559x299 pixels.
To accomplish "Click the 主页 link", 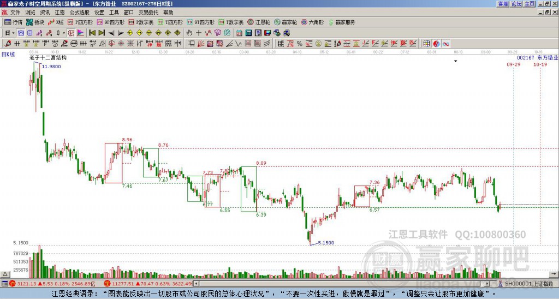I will pyautogui.click(x=530, y=4).
